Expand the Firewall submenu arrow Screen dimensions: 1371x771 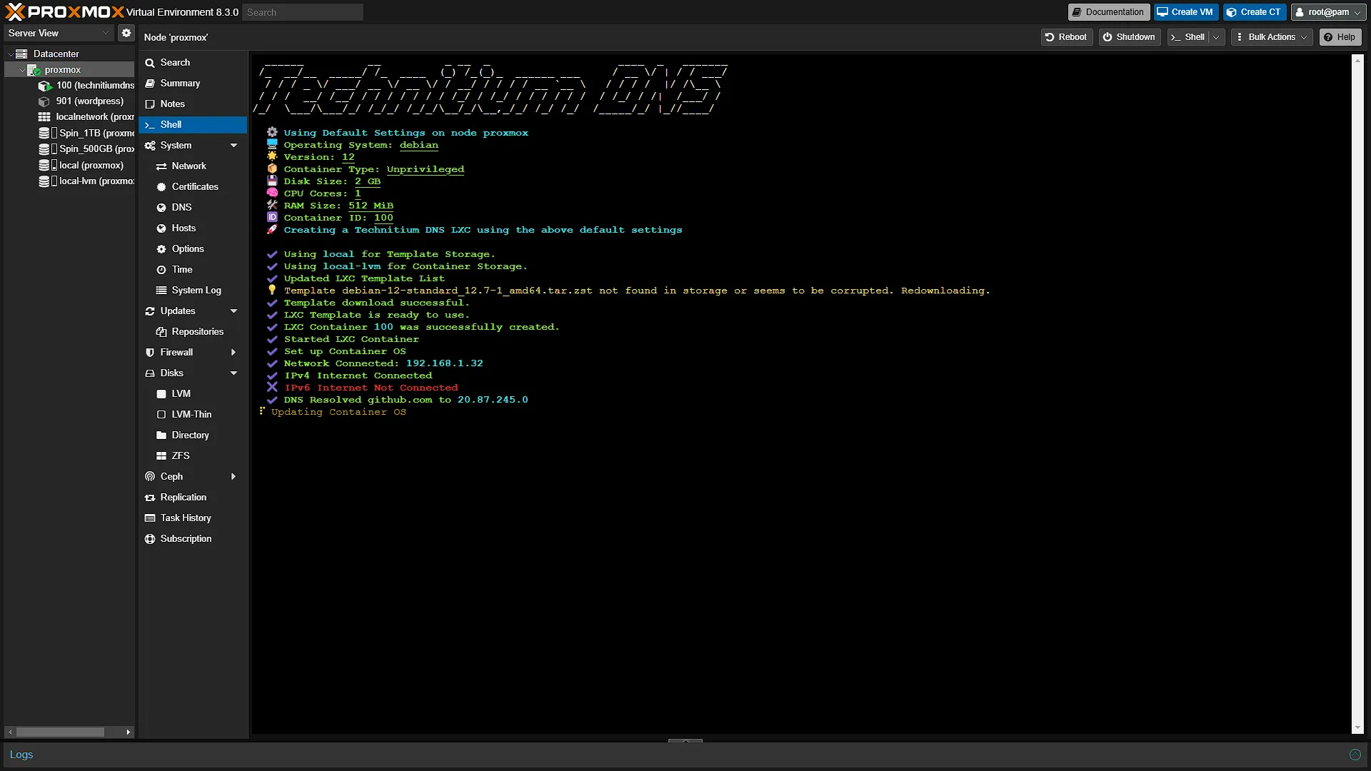(233, 353)
